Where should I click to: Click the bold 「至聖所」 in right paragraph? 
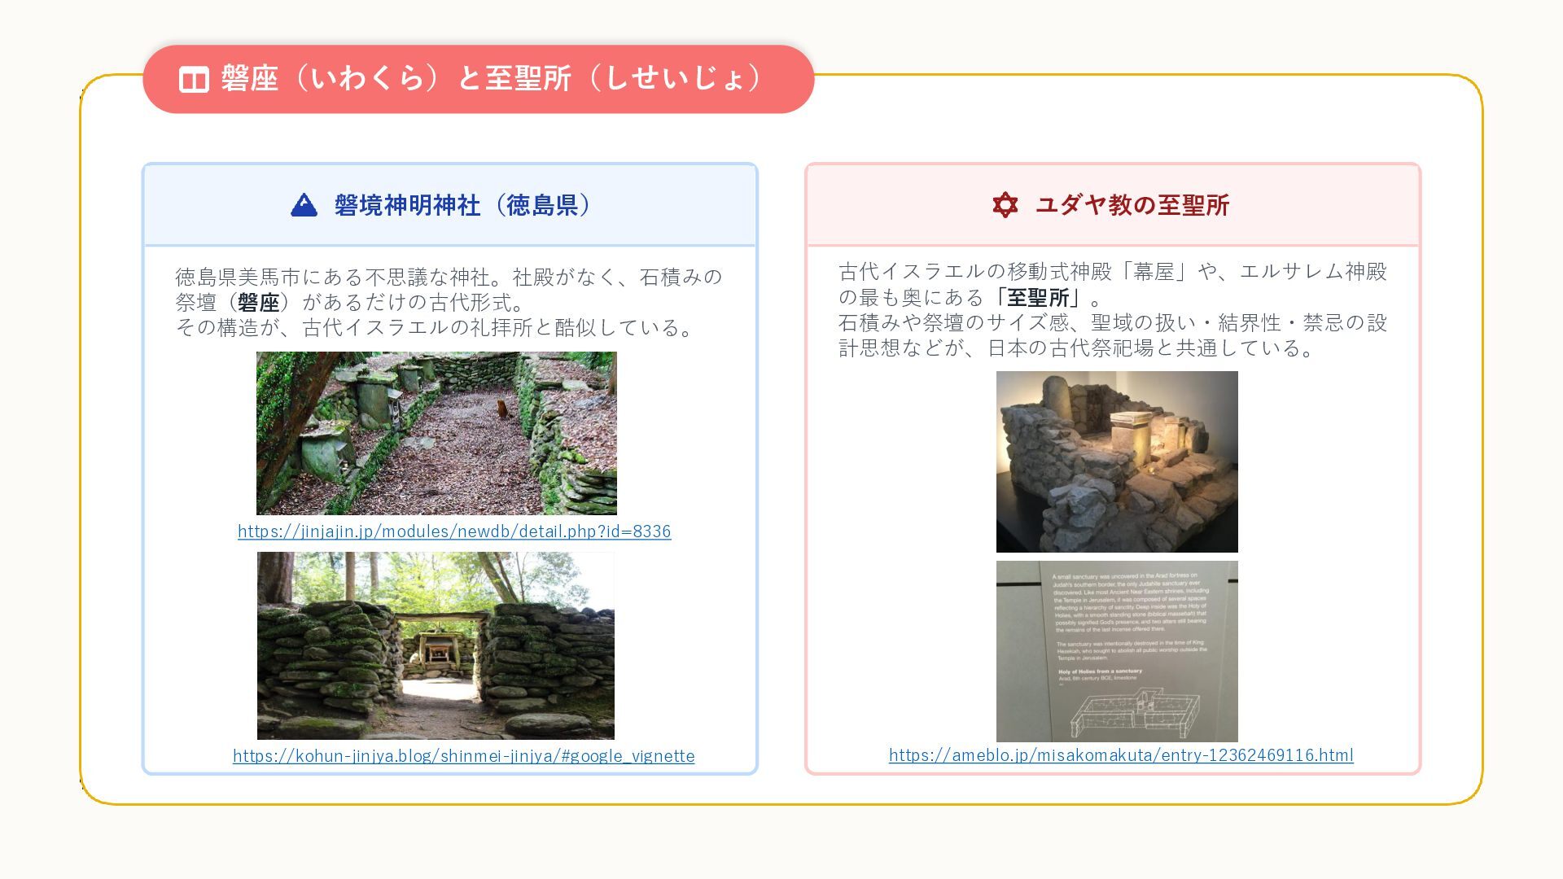tap(1037, 297)
